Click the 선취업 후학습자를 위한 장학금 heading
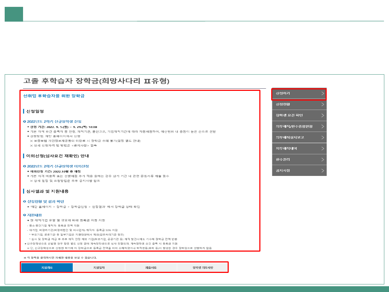 [x=54, y=96]
